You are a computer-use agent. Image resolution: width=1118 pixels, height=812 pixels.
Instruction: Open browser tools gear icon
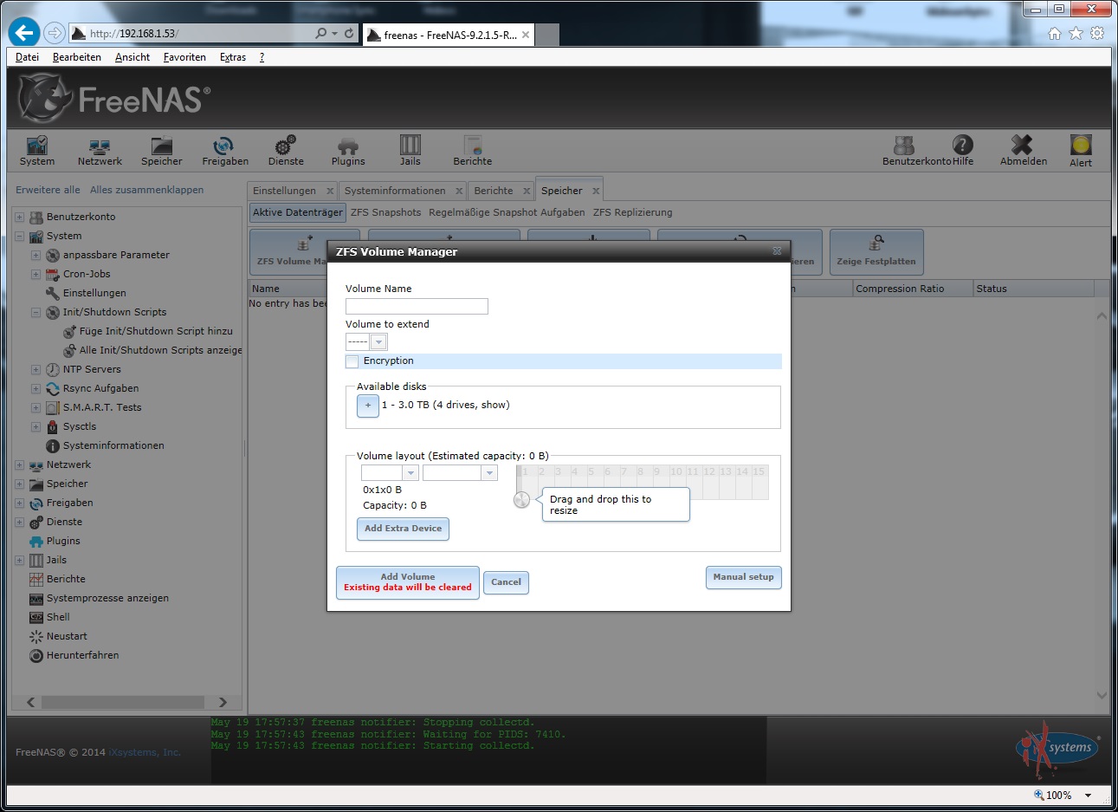1097,33
